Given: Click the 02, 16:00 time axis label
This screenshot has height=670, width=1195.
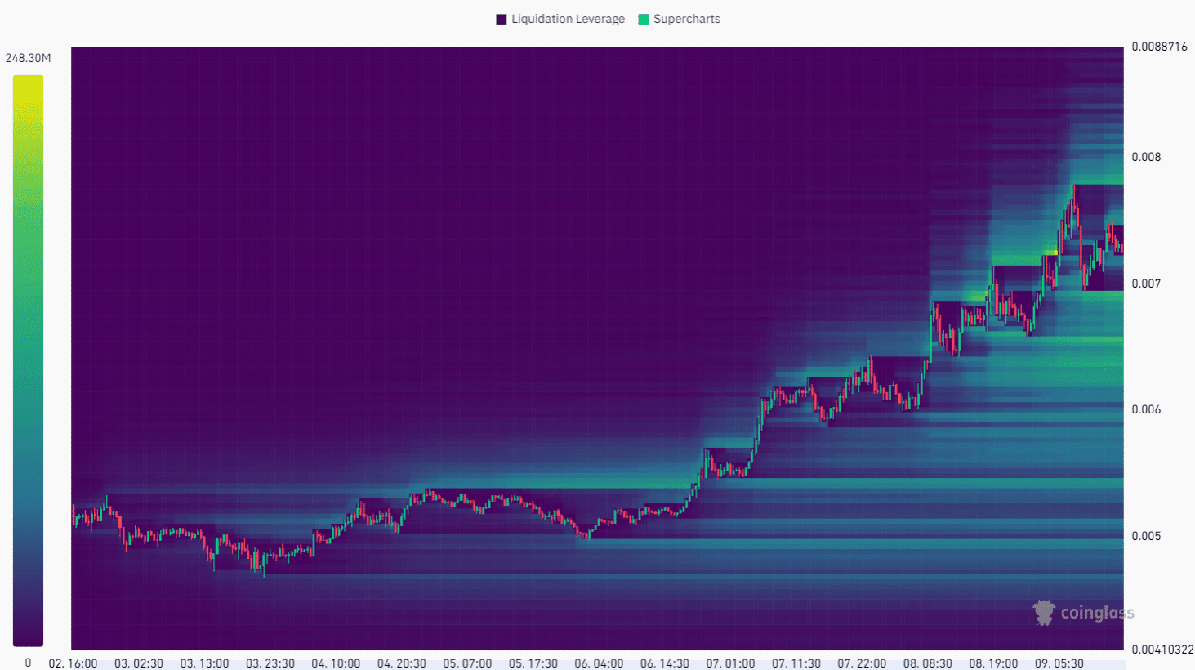Looking at the screenshot, I should (x=73, y=663).
